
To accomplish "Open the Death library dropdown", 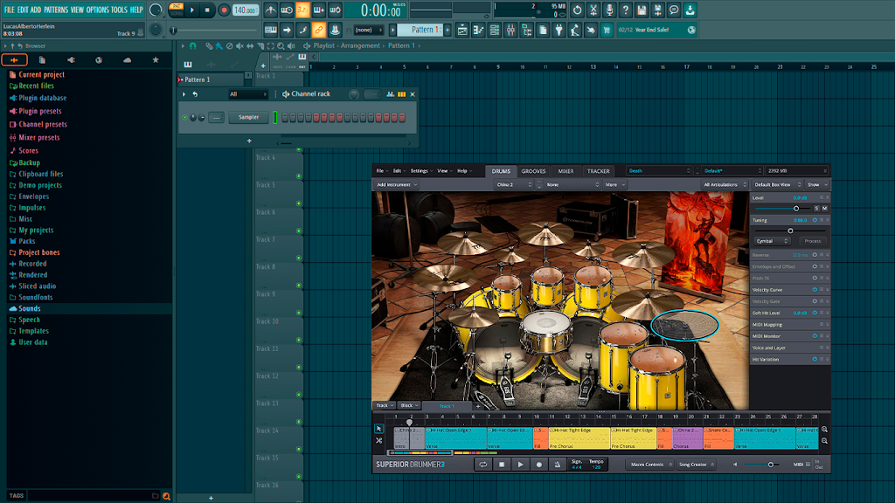I will 659,170.
